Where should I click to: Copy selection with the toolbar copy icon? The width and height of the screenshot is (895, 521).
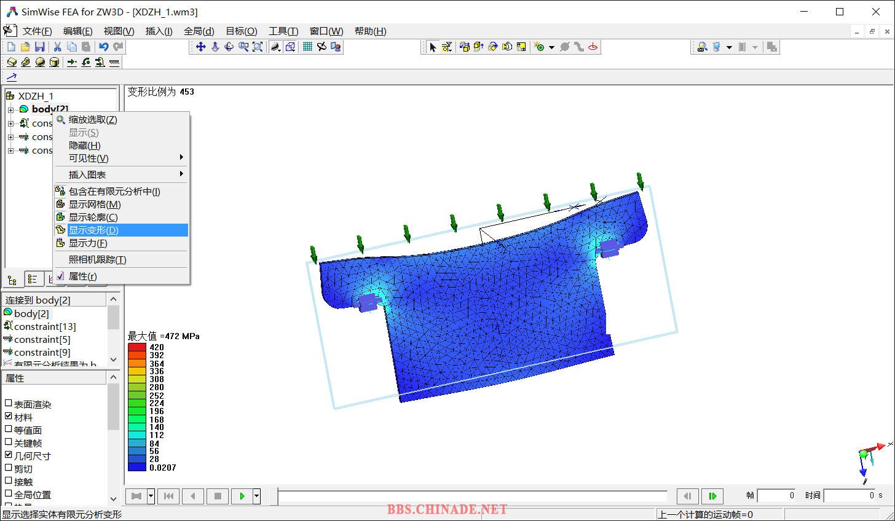tap(72, 47)
